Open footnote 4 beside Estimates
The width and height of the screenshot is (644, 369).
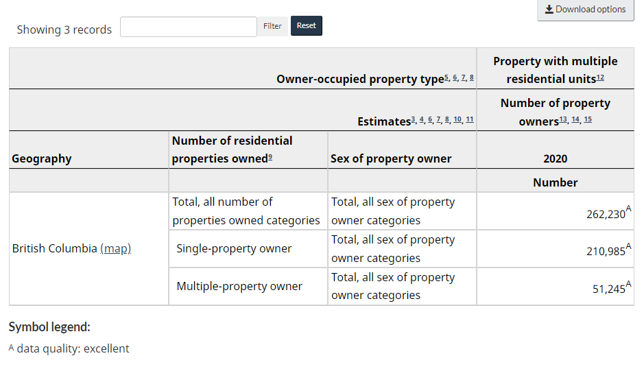[421, 119]
